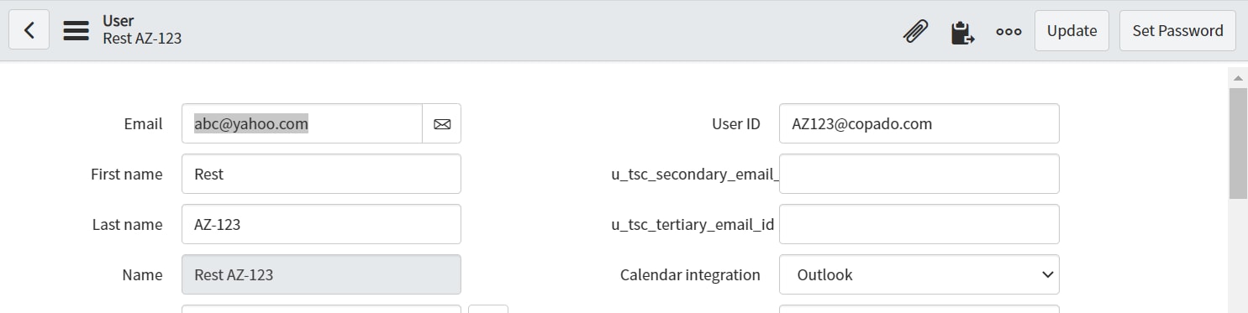1248x313 pixels.
Task: Click into the Email input field
Action: coord(302,124)
